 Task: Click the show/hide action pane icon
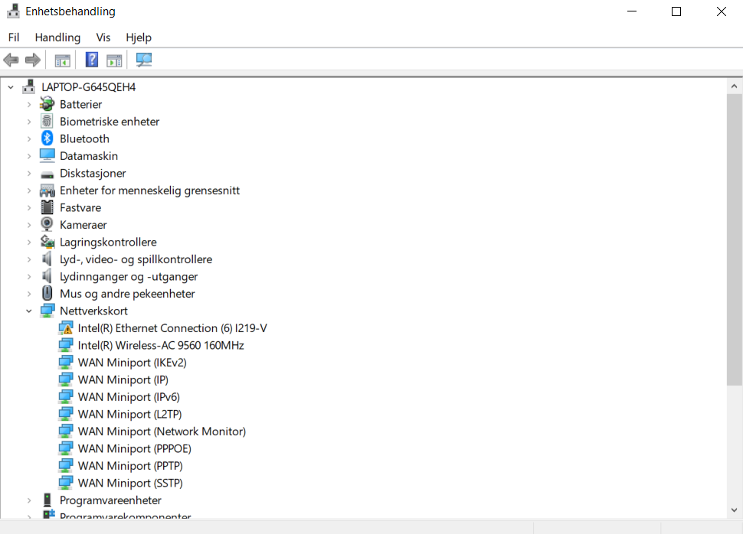click(x=114, y=60)
